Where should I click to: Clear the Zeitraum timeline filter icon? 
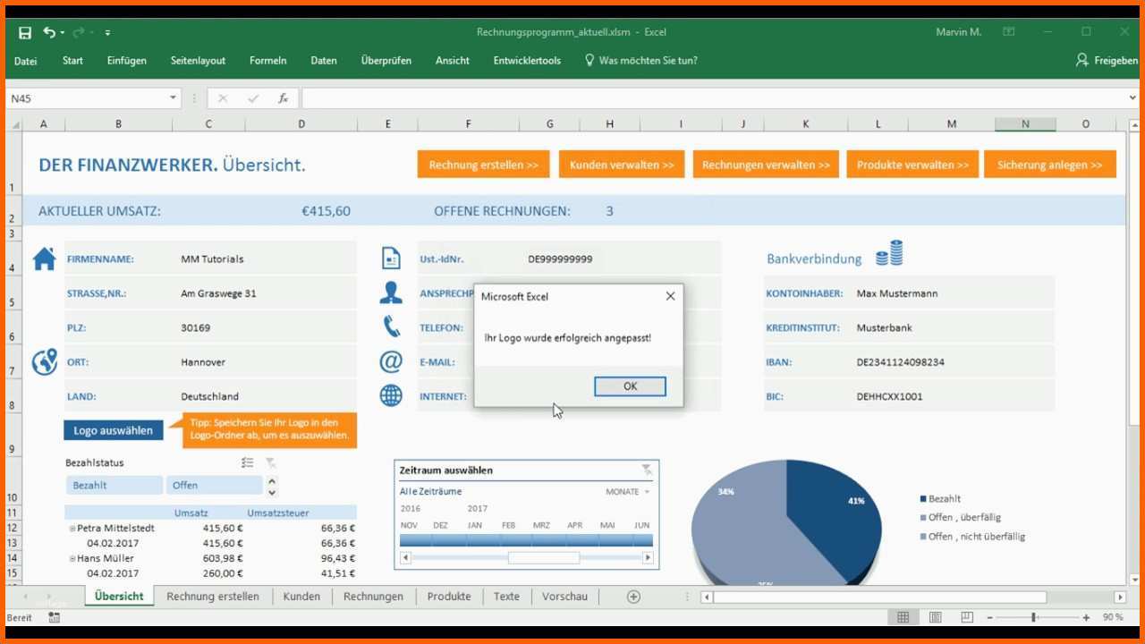pos(647,470)
